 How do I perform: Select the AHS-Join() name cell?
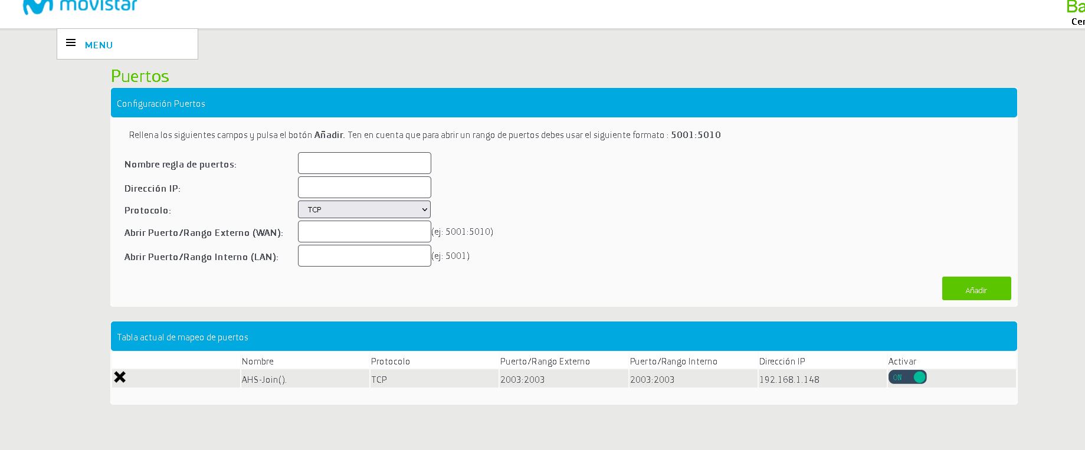pyautogui.click(x=264, y=380)
